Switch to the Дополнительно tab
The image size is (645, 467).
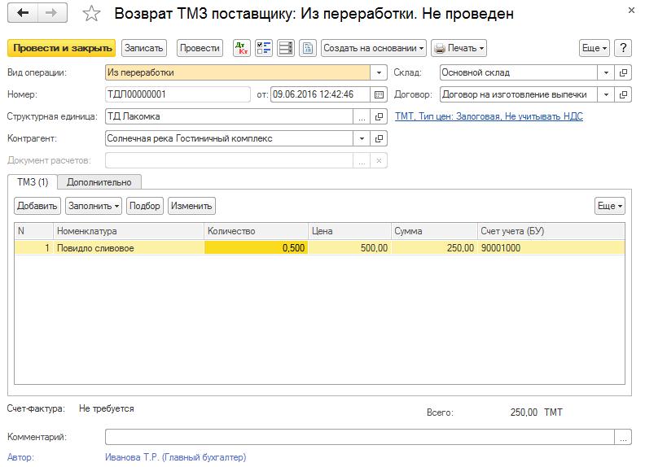pyautogui.click(x=99, y=182)
